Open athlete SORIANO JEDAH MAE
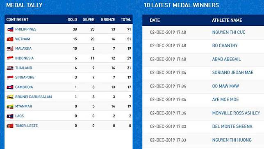 coord(233,73)
